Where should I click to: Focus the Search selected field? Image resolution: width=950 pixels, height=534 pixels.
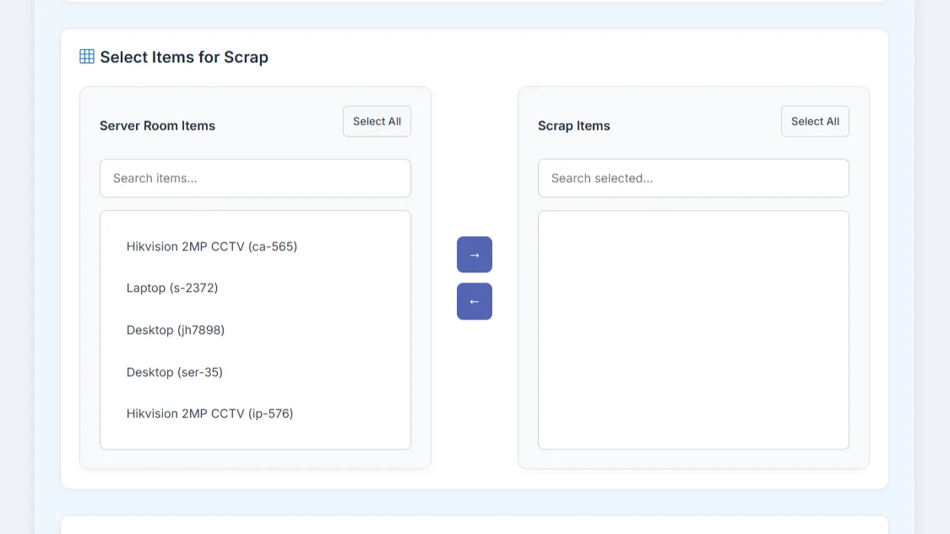click(x=693, y=178)
